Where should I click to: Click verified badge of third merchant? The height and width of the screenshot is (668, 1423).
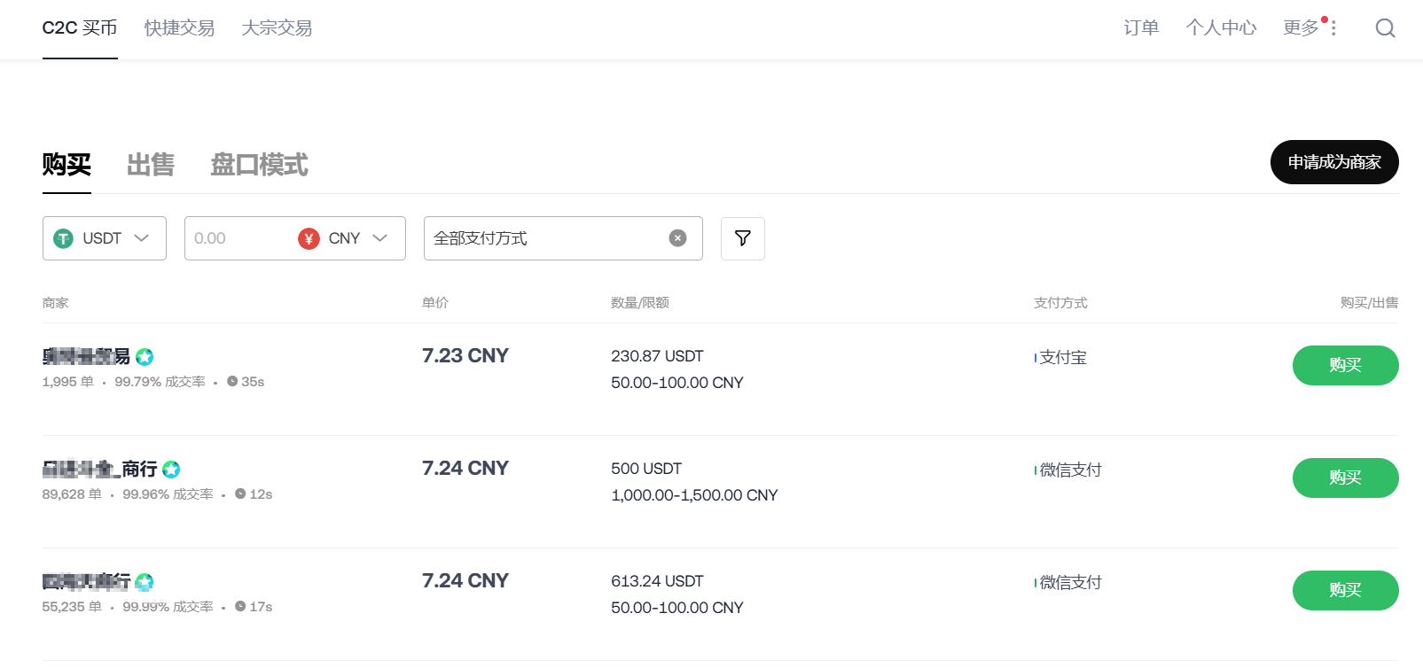click(x=145, y=582)
